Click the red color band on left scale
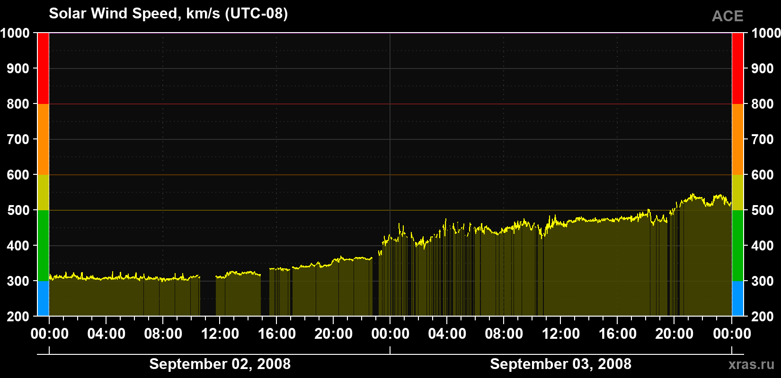The height and width of the screenshot is (378, 781). (x=43, y=69)
